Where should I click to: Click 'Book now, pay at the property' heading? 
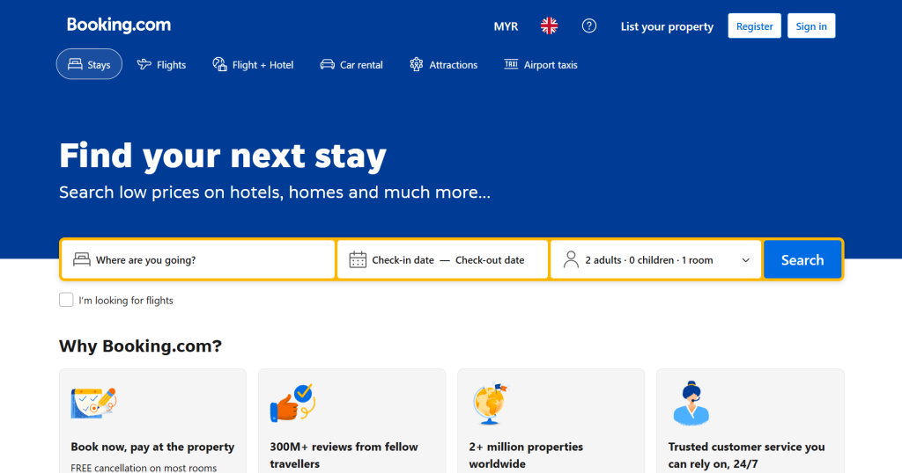[152, 447]
